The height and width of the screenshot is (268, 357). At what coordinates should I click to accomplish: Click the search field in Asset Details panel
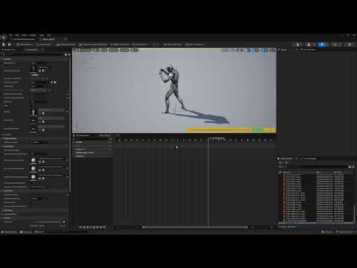[33, 54]
